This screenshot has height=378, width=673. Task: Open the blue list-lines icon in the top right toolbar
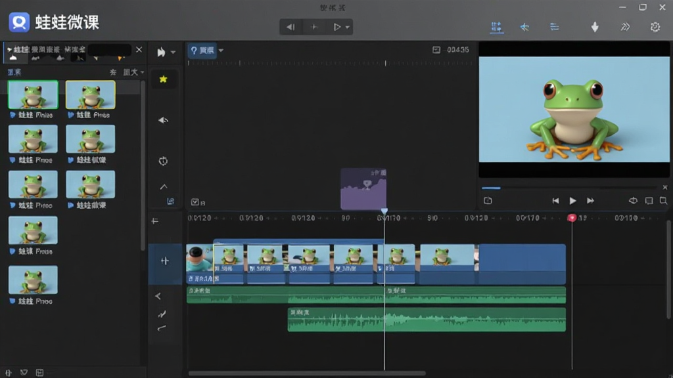(555, 28)
